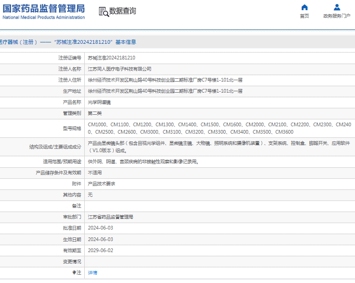Click the lightbulb icon next to 注
Screen dimensions: 355x283
click(x=74, y=272)
